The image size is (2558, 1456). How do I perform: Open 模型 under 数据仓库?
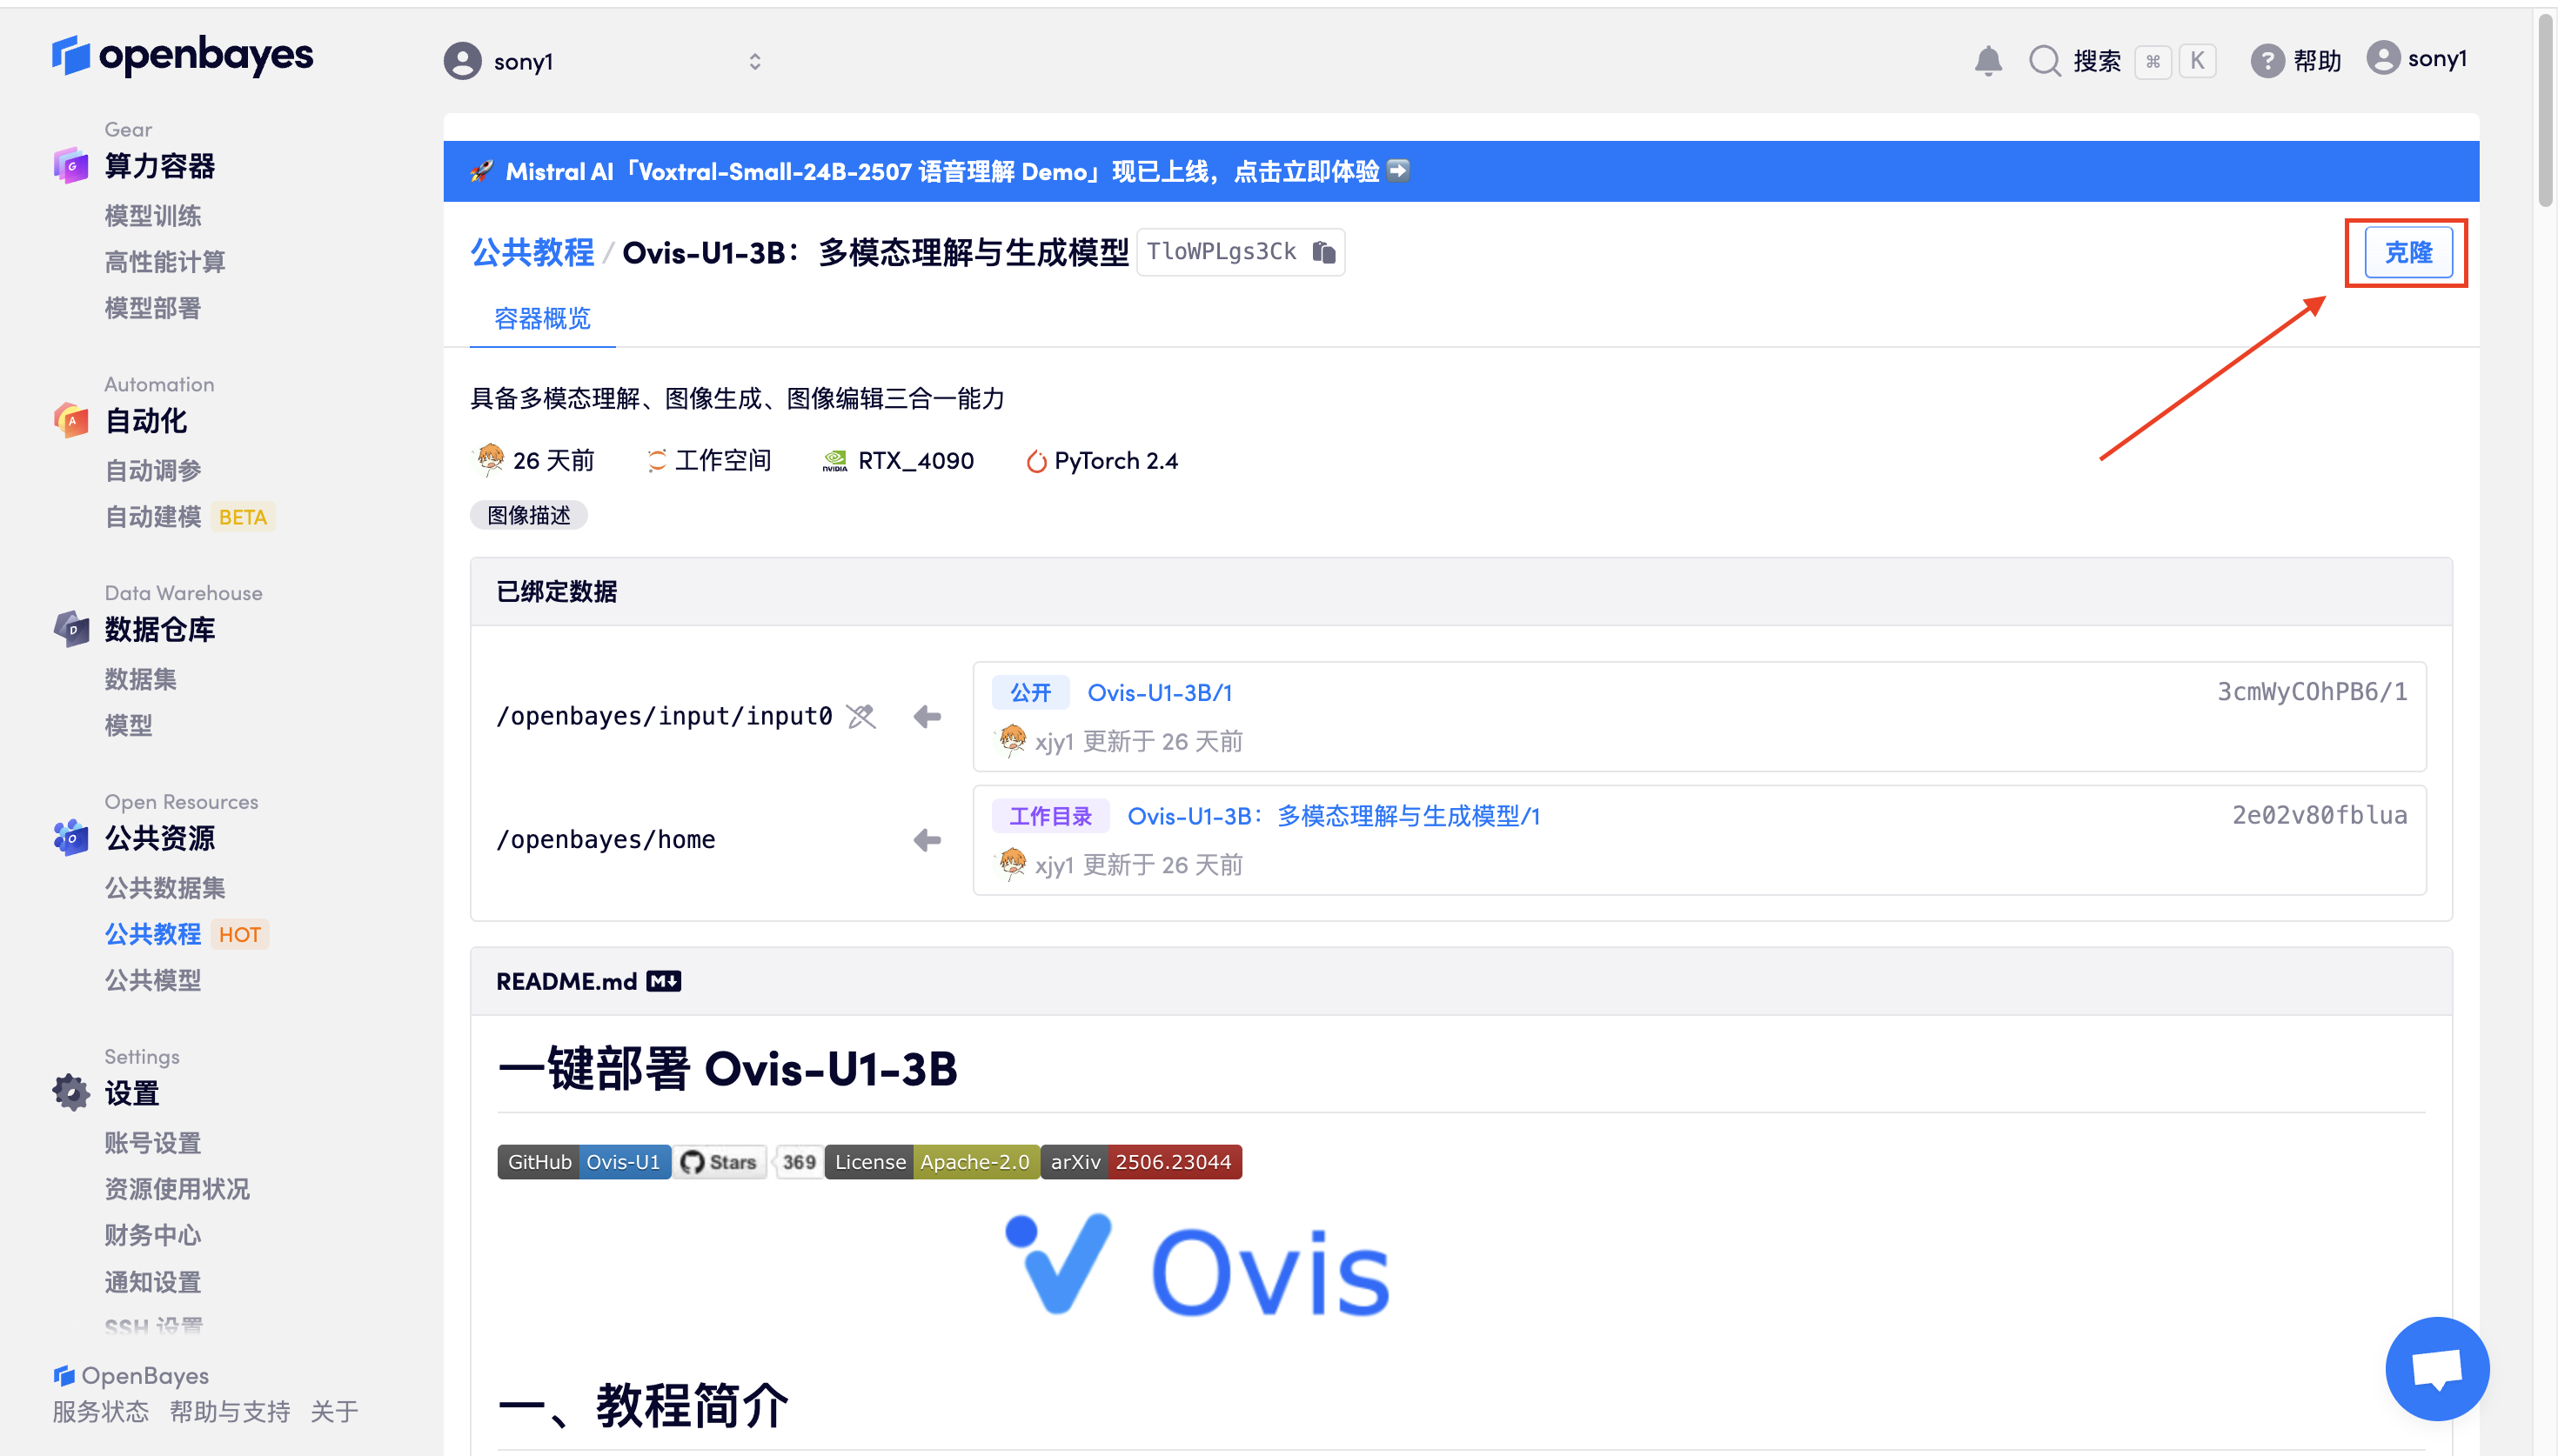pyautogui.click(x=128, y=725)
